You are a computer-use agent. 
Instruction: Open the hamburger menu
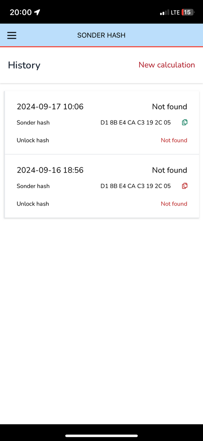click(x=12, y=35)
